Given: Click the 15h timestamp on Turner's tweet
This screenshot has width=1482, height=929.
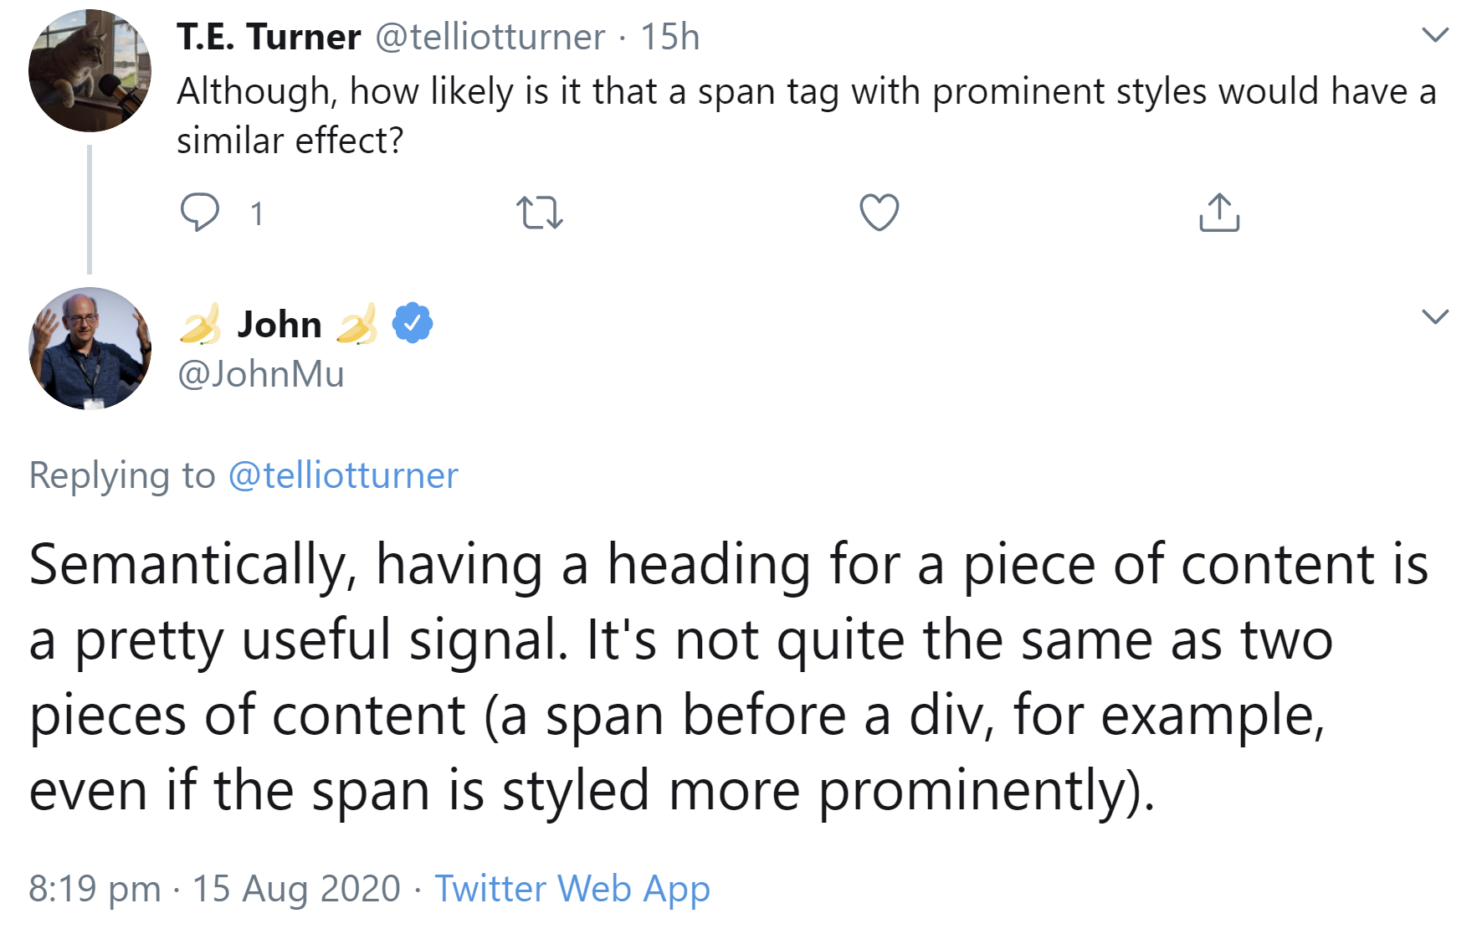Looking at the screenshot, I should (x=669, y=36).
